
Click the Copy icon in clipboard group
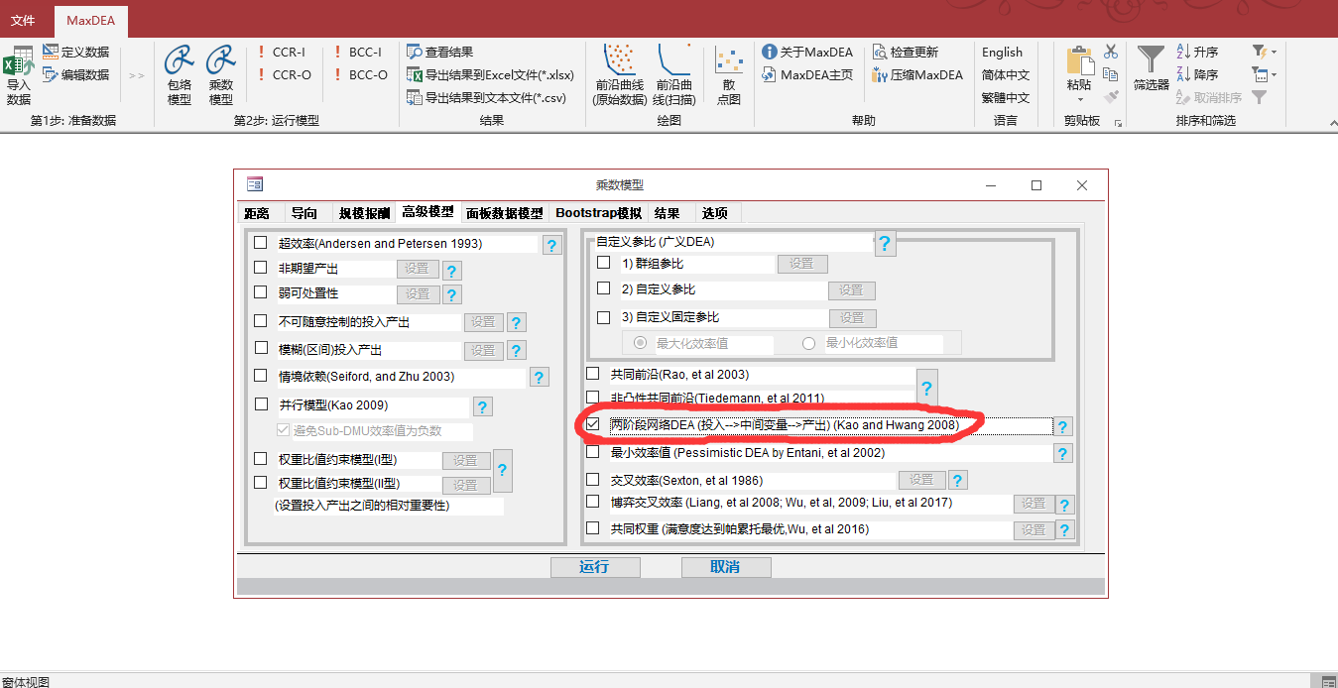coord(1111,74)
